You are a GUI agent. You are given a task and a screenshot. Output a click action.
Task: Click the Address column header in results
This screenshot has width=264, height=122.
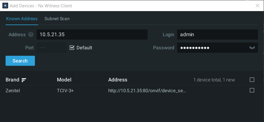tap(118, 80)
